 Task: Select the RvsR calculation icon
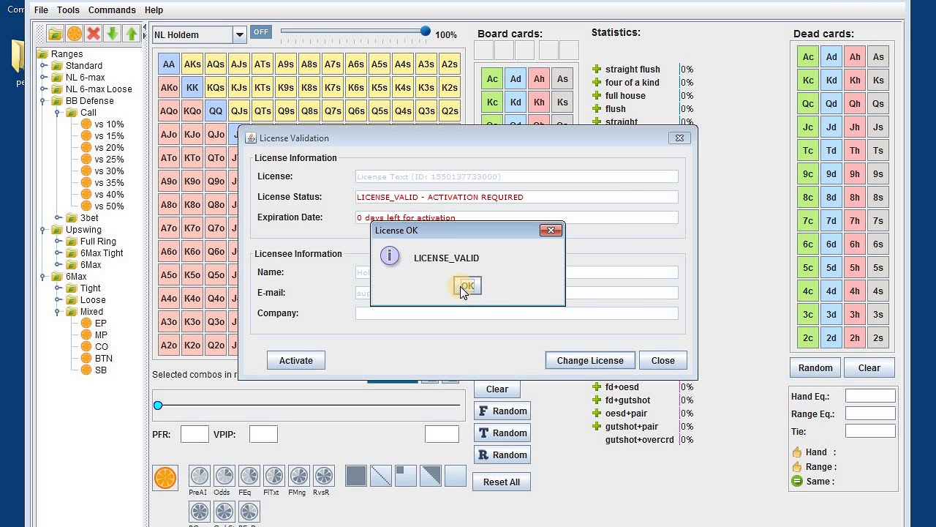(x=323, y=476)
